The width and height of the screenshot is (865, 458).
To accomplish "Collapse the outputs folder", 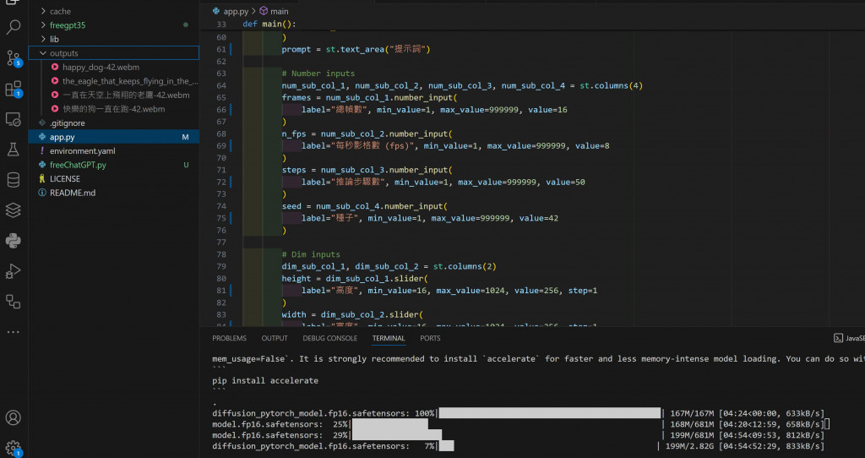I will click(x=114, y=53).
